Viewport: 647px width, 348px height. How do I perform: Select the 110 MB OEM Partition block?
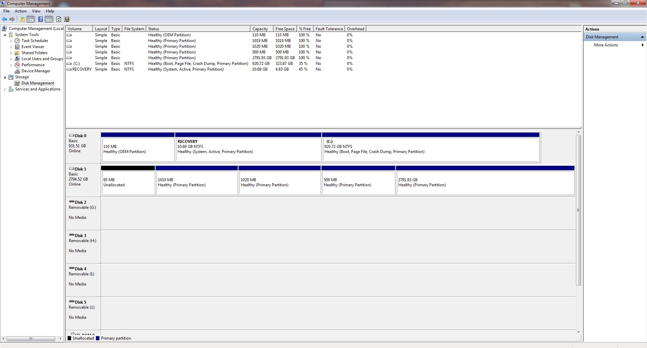[137, 147]
